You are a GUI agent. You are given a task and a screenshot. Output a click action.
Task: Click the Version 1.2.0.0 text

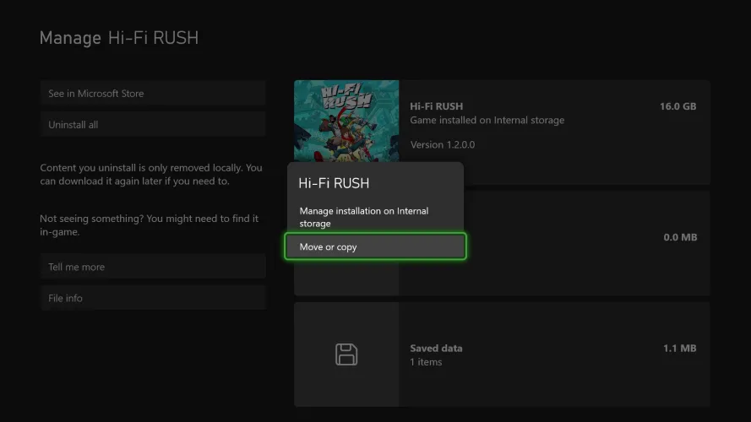[x=442, y=144]
